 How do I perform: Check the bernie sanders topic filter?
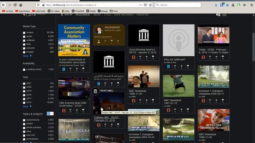pos(24,128)
